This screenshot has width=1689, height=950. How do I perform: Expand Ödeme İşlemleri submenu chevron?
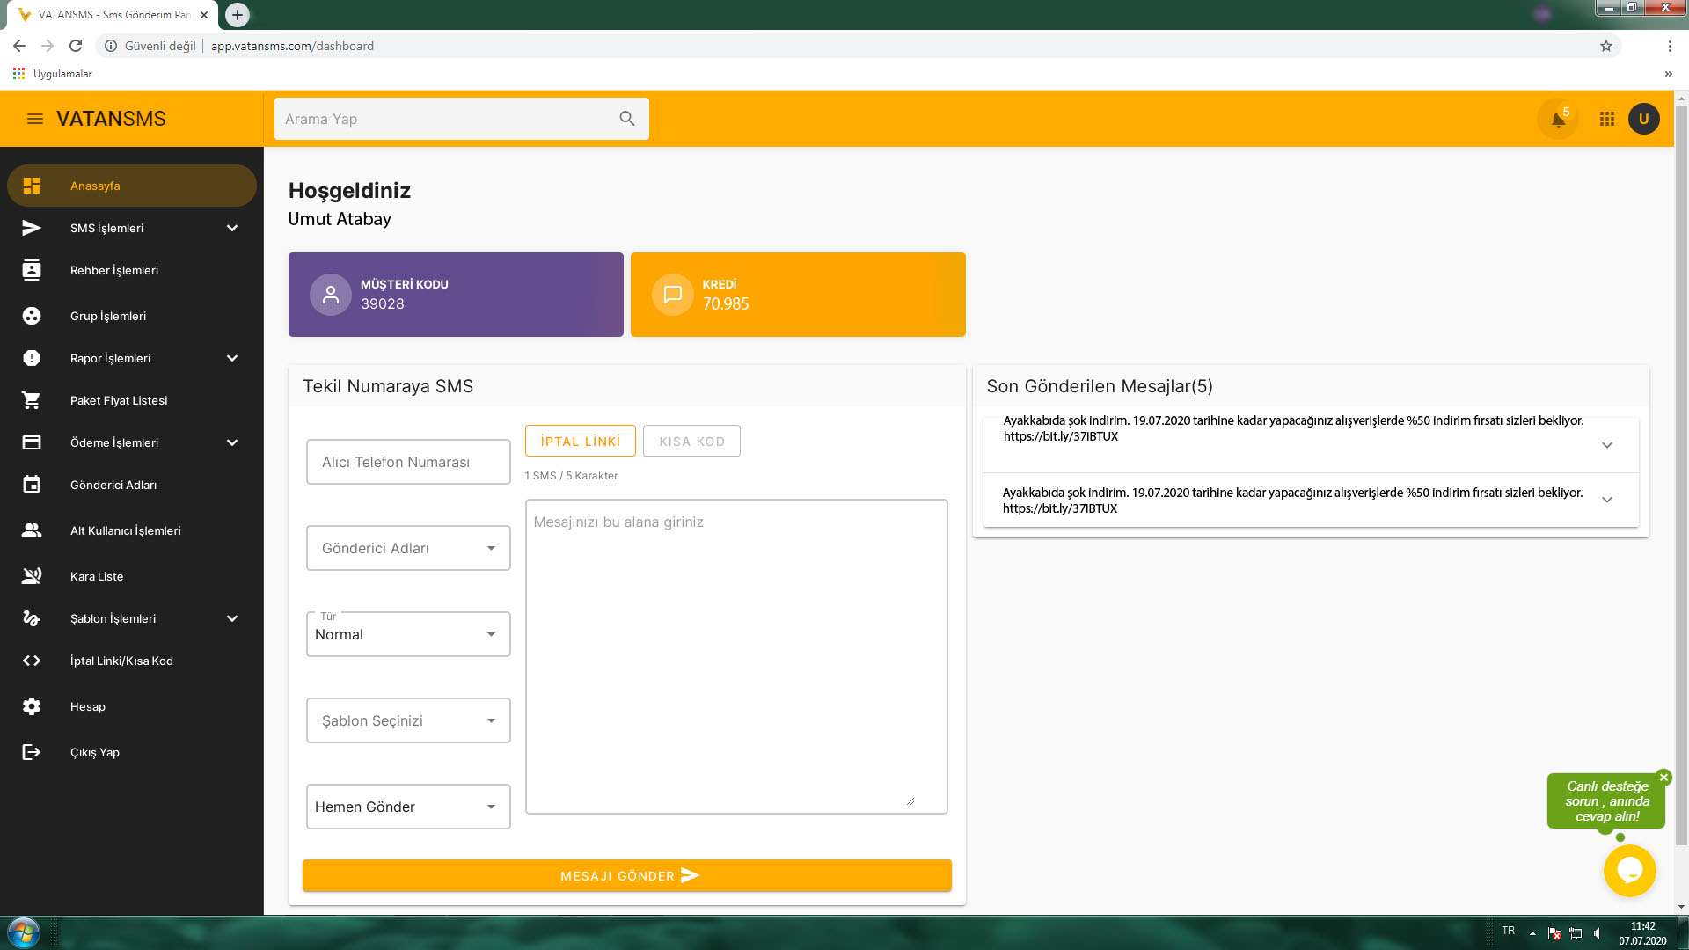coord(232,442)
